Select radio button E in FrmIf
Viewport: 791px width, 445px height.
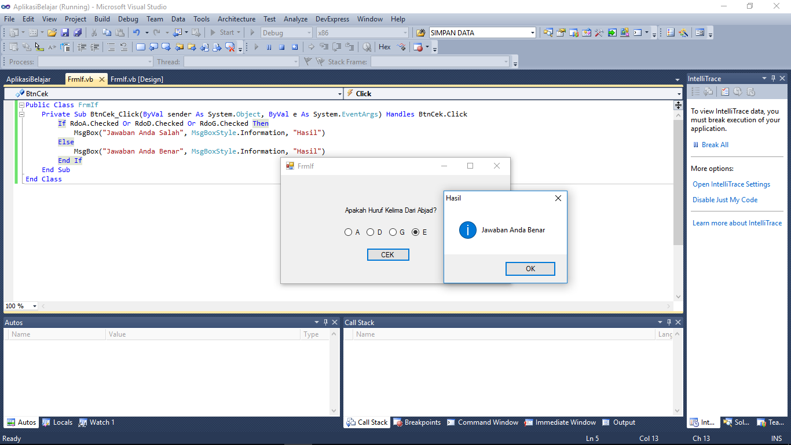tap(415, 232)
